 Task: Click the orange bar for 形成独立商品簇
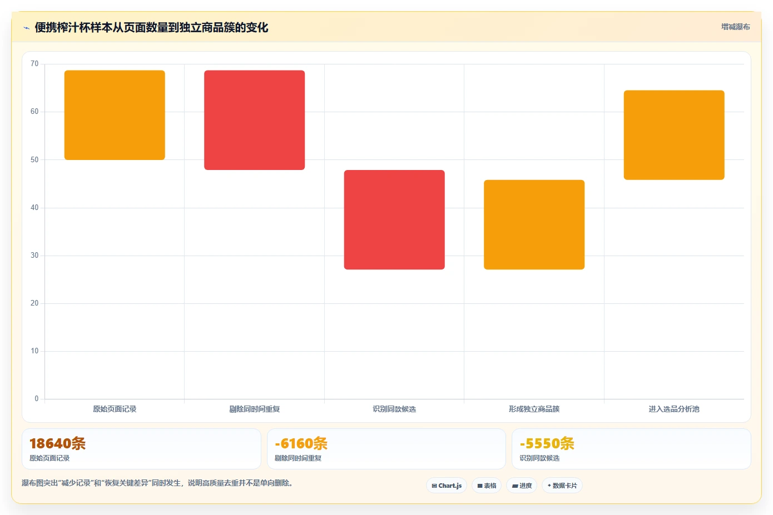point(534,224)
